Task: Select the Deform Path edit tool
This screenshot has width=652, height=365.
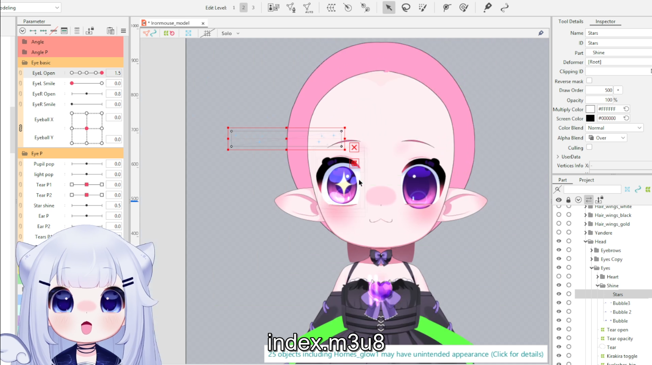Action: 504,8
